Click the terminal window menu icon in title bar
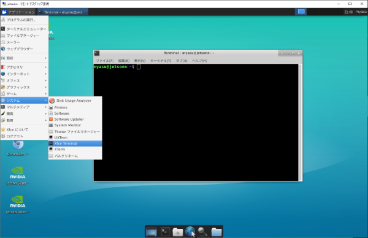Viewport: 368px width, 238px height. (97, 53)
